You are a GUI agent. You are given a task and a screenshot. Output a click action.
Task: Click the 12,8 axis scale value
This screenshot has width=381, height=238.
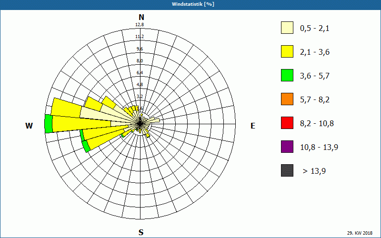click(140, 25)
